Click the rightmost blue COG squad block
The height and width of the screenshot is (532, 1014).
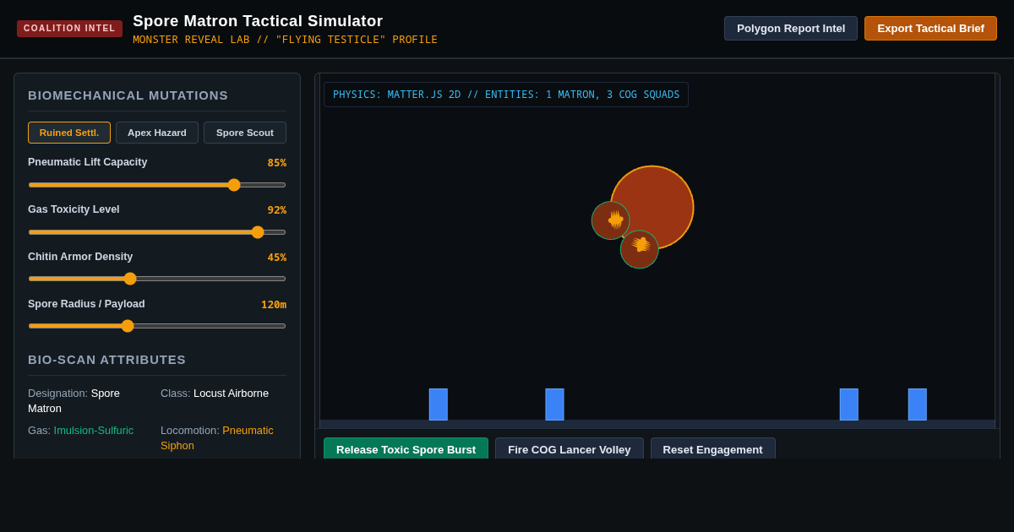click(x=918, y=404)
